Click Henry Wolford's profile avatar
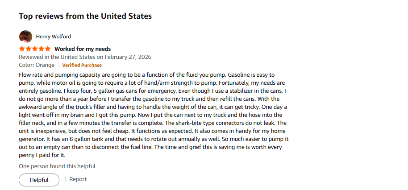 click(x=26, y=37)
